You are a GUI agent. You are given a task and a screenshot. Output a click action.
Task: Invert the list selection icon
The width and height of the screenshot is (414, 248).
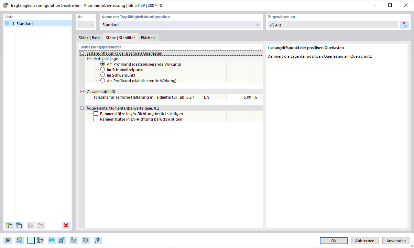coord(41,225)
